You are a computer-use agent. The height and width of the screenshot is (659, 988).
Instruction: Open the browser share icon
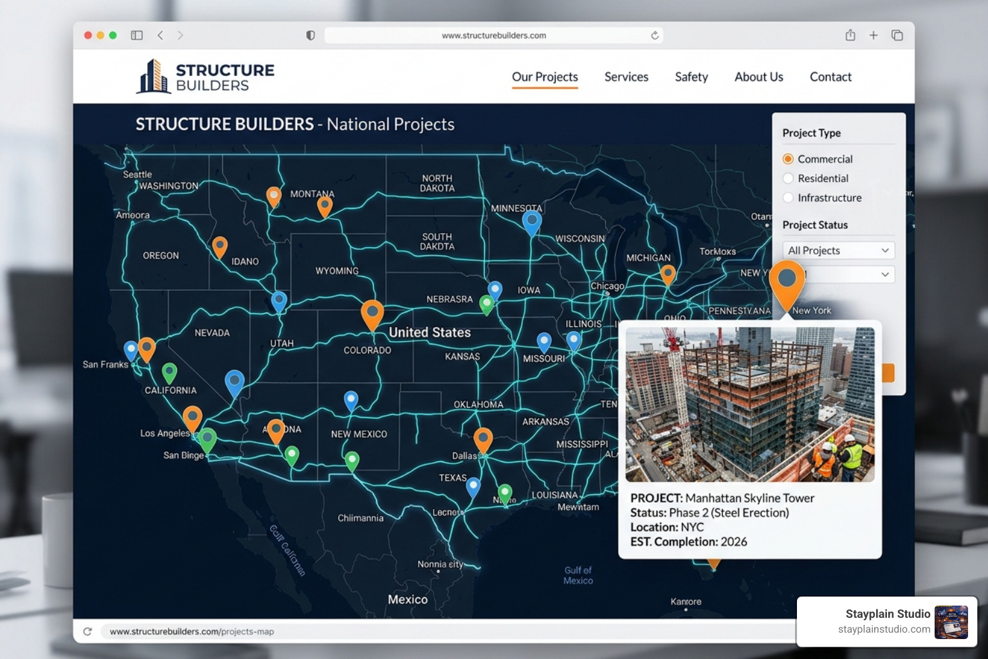click(x=850, y=35)
